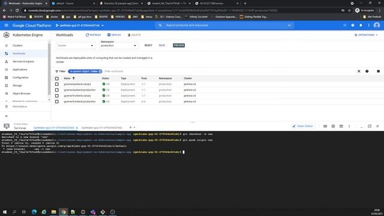Screen dimensions: 384x216
Task: Click the Configuration sidebar icon
Action: tap(7, 77)
